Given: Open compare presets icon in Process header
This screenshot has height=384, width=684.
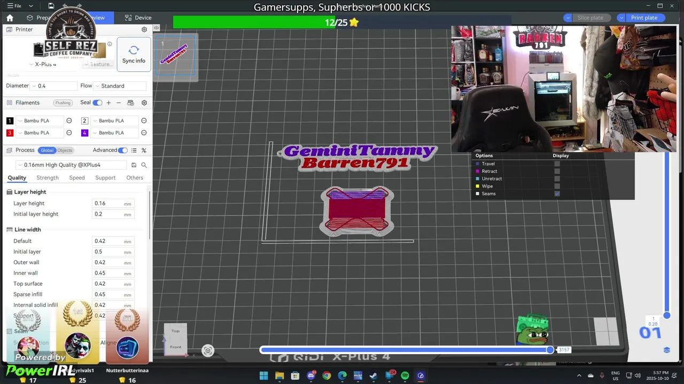Looking at the screenshot, I should point(144,150).
